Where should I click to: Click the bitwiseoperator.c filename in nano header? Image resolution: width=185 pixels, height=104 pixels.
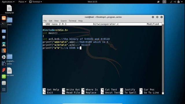coord(106,24)
